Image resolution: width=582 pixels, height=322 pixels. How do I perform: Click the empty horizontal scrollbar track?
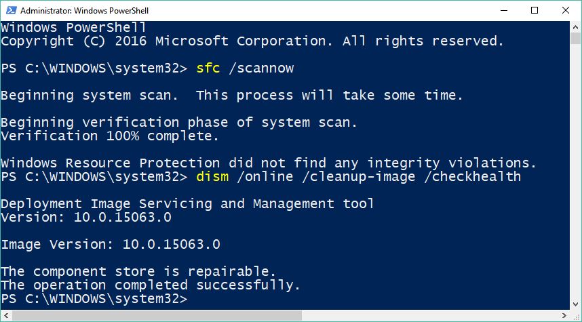pos(431,316)
